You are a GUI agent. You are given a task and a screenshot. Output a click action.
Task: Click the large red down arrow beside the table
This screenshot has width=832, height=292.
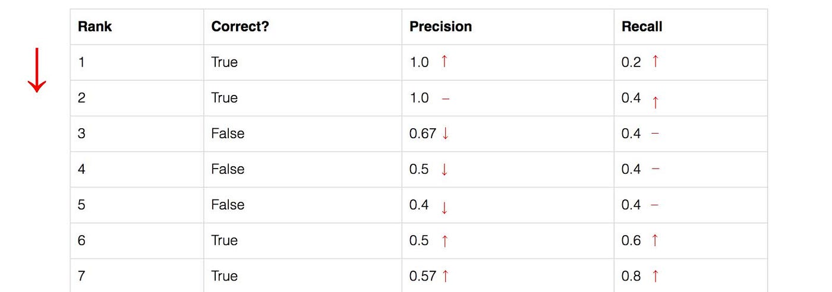[x=37, y=70]
